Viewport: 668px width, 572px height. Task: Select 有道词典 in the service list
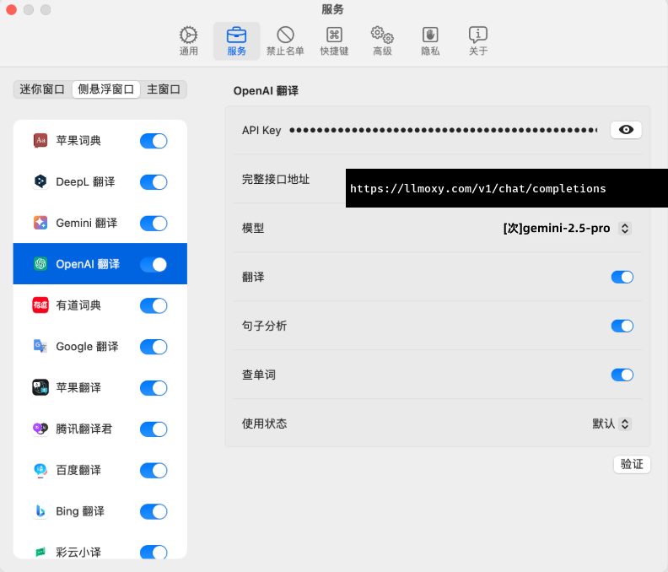point(78,305)
